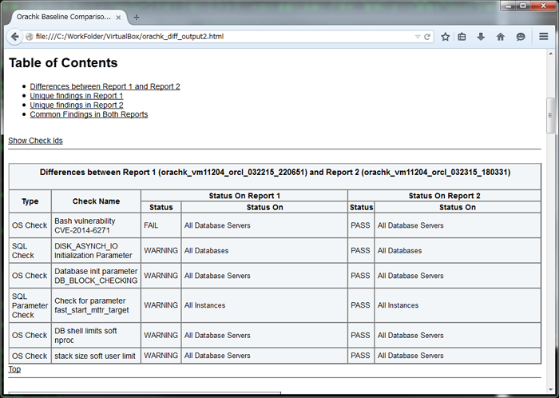Click the site identity globe icon

tap(30, 37)
